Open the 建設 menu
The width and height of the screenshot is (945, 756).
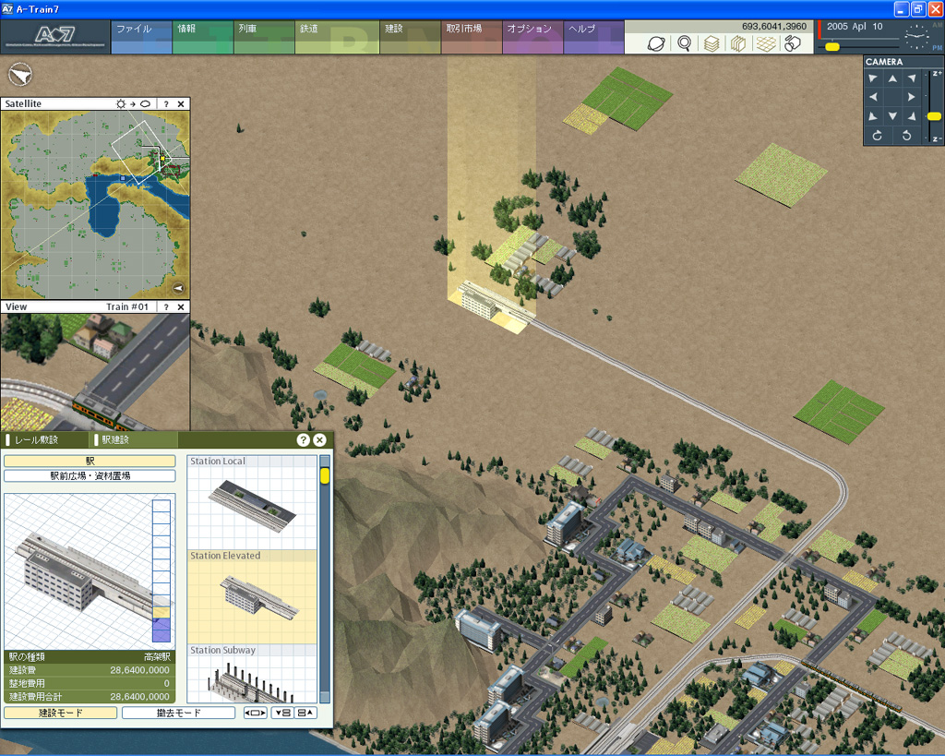click(x=410, y=37)
